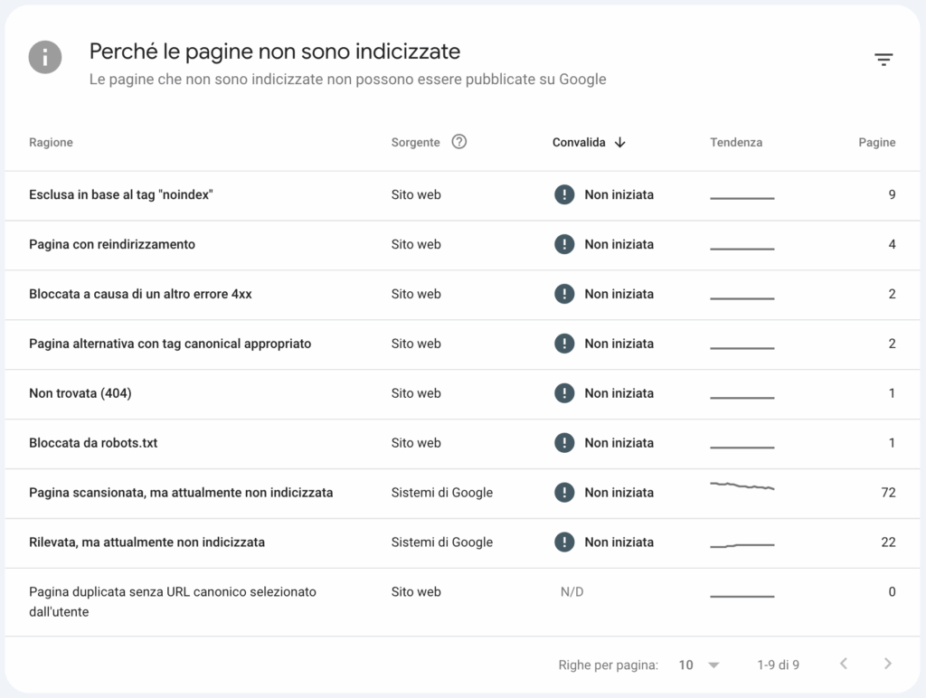Click the status icon on the robots.txt row
926x698 pixels.
[564, 442]
